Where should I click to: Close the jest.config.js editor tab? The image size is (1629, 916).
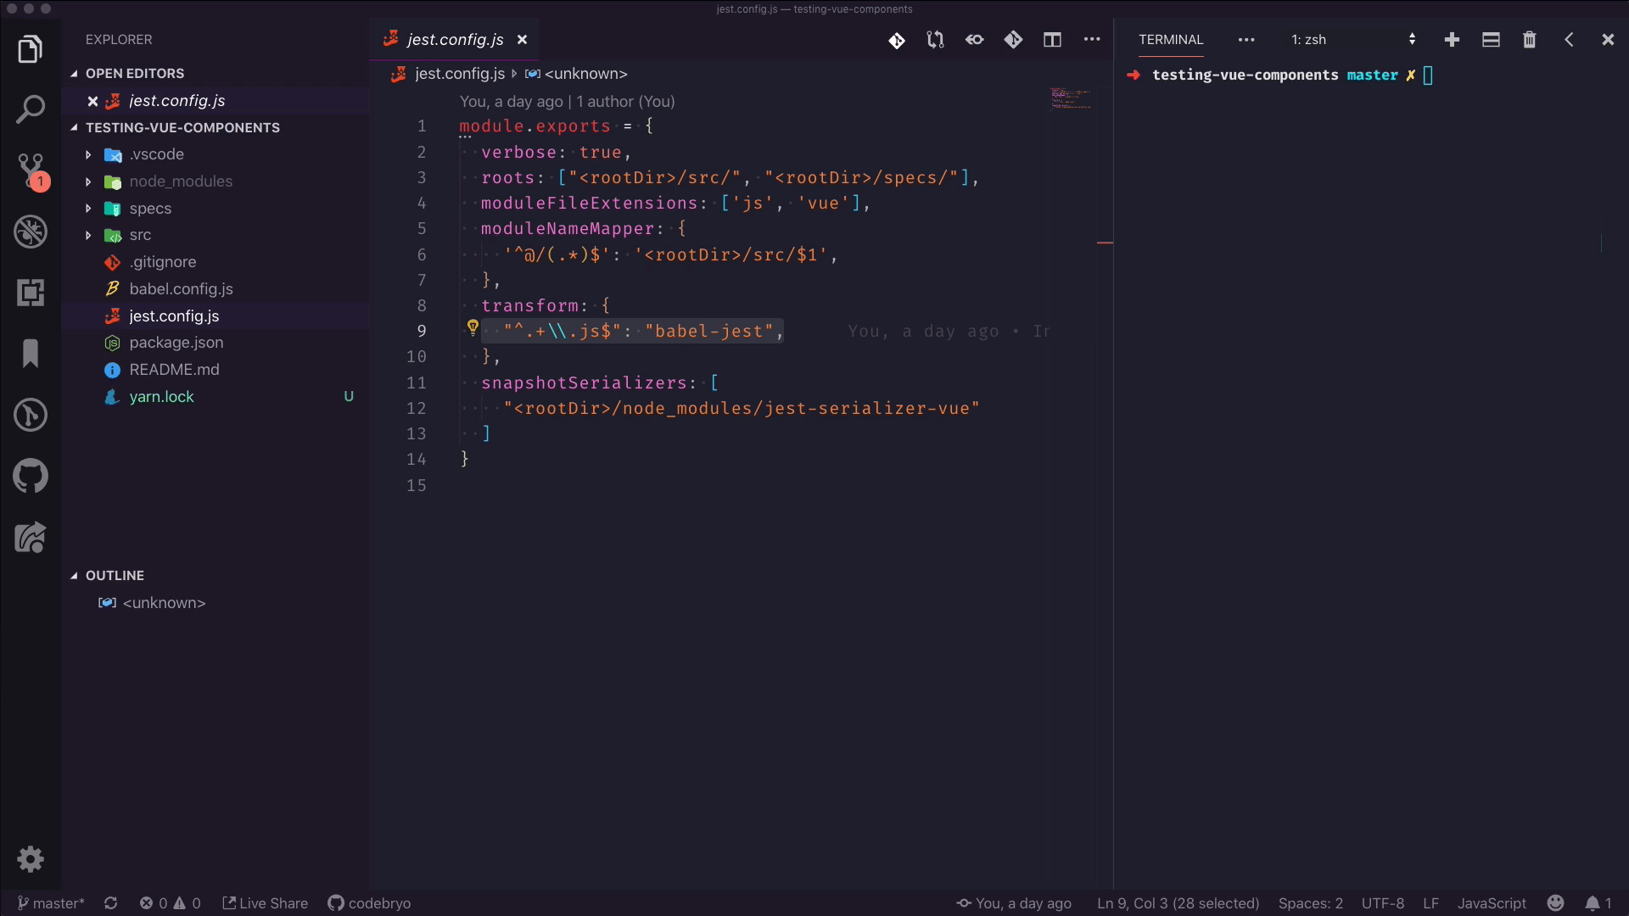(x=523, y=40)
